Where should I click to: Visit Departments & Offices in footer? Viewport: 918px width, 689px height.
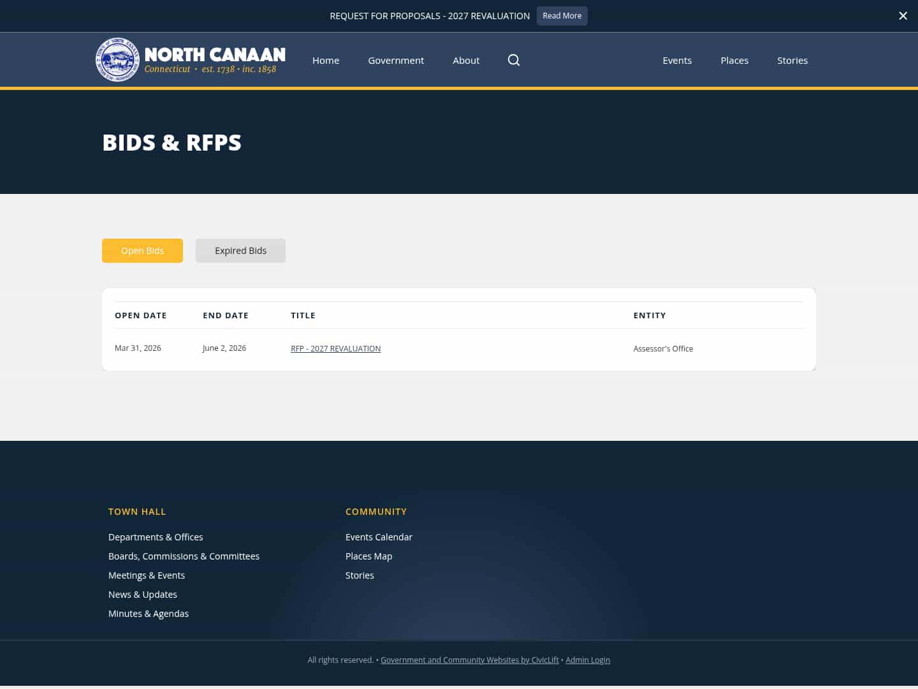pyautogui.click(x=156, y=537)
